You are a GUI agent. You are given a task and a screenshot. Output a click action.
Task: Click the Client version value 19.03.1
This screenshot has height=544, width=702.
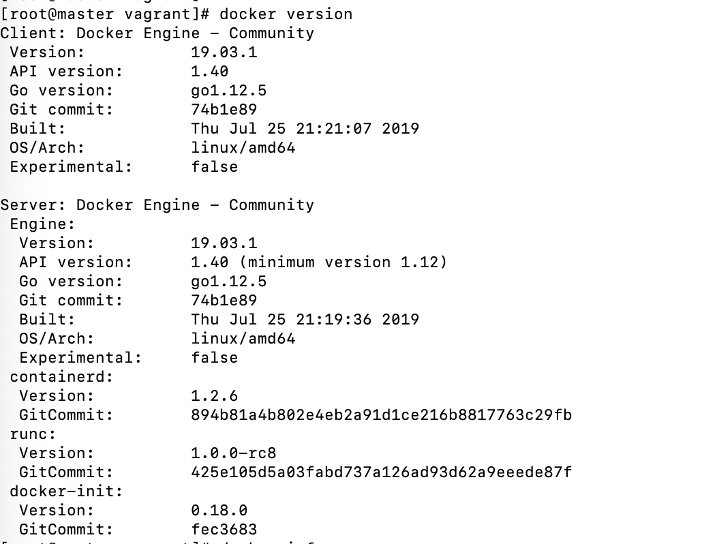point(224,52)
